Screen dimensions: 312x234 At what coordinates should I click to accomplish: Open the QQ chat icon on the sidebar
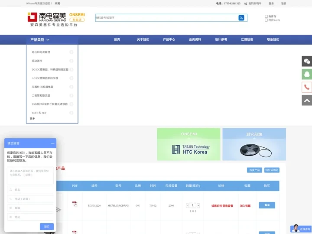(307, 74)
